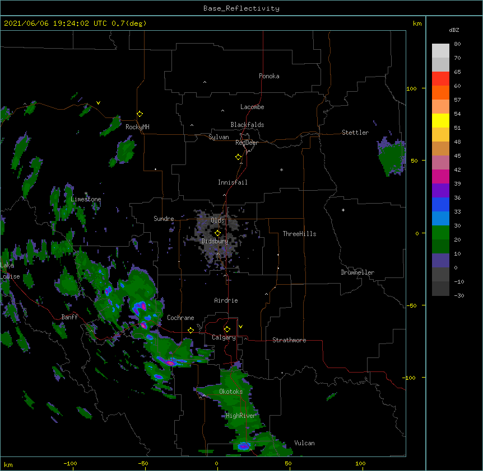Click the km unit label at bottom left
Viewport: 483px width, 471px height.
tap(8, 464)
